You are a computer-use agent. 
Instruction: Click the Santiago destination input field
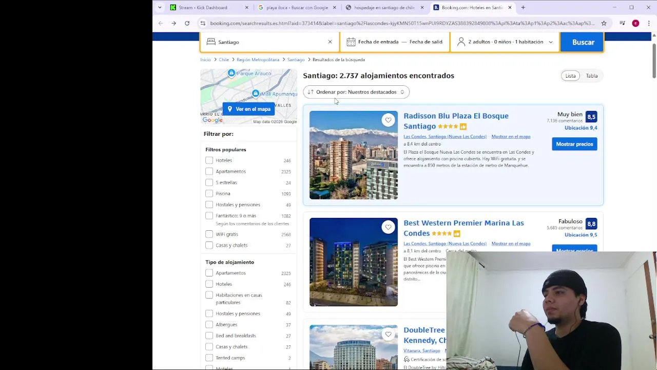click(271, 42)
